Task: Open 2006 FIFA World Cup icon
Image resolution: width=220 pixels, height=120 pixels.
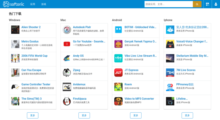Action: pyautogui.click(x=15, y=58)
